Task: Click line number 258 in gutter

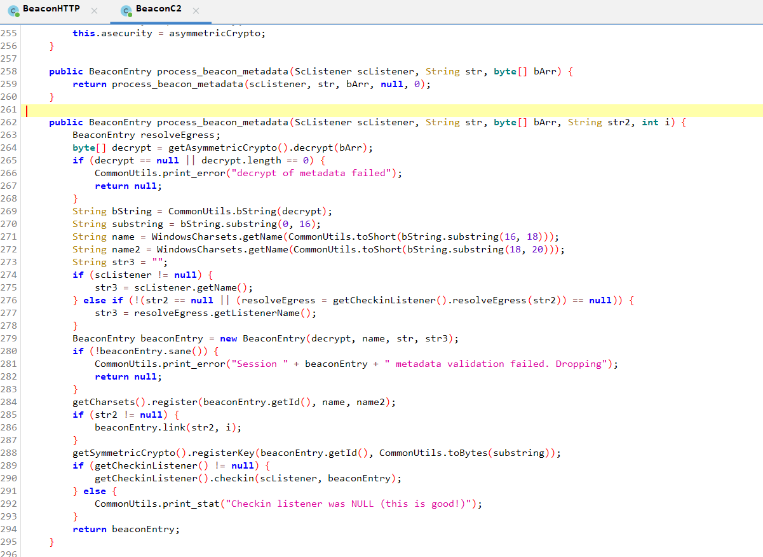Action: (9, 71)
